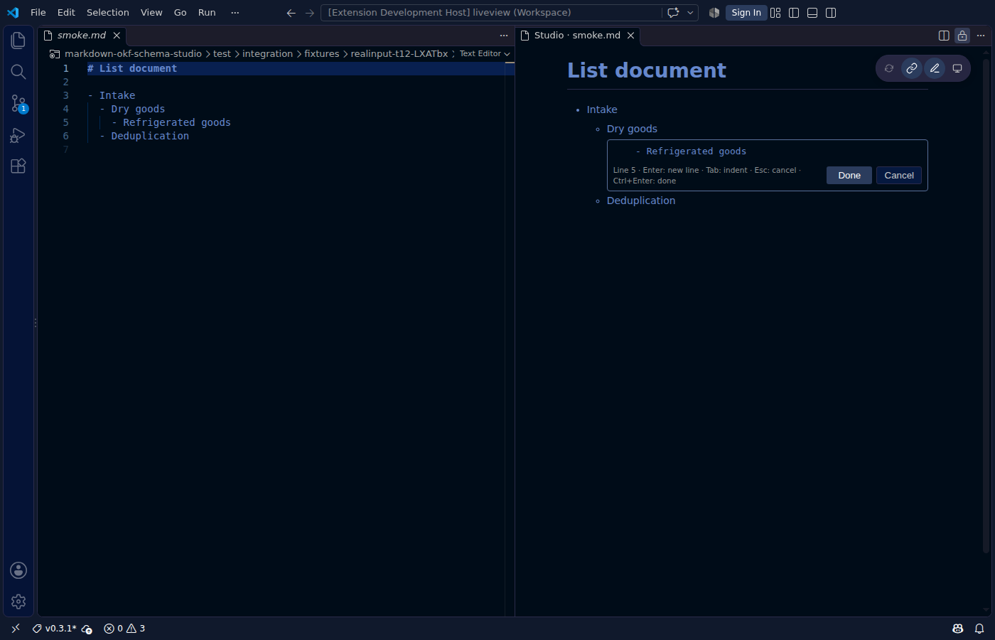The height and width of the screenshot is (640, 995).
Task: Expand the chat dropdown chevron in title bar
Action: coord(690,13)
